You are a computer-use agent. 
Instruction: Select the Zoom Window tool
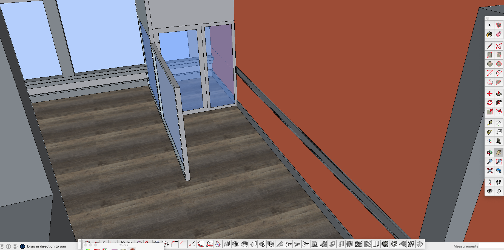click(x=499, y=162)
